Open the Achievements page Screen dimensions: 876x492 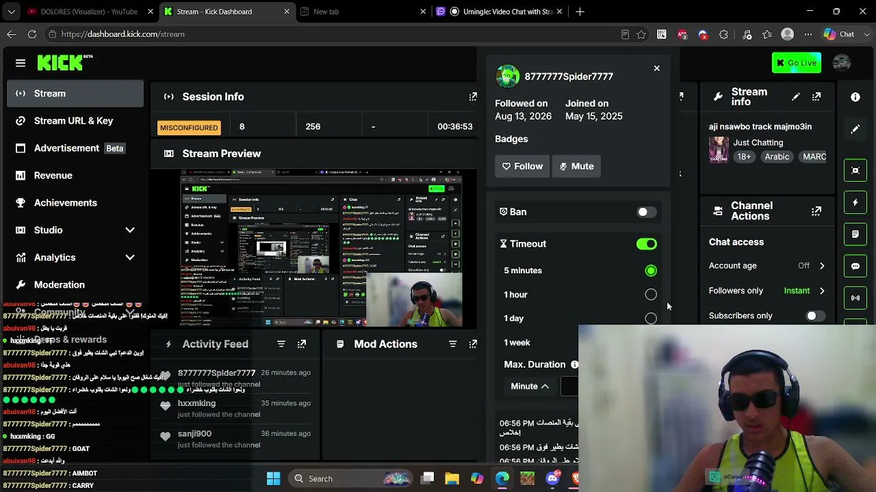pos(75,203)
